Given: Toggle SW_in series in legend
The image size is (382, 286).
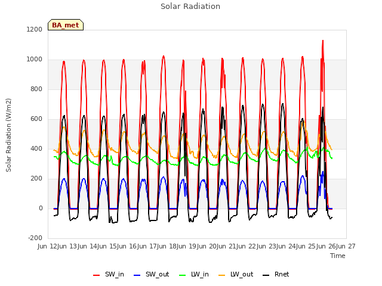Looking at the screenshot, I should pyautogui.click(x=109, y=274).
